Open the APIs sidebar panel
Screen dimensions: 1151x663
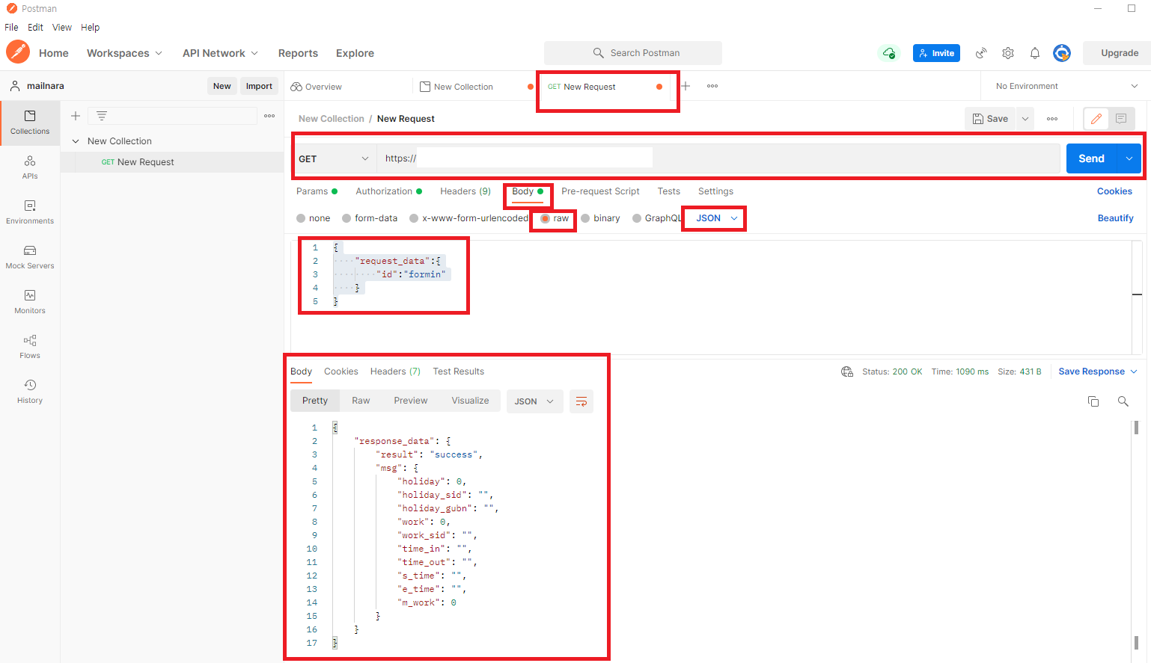(30, 167)
